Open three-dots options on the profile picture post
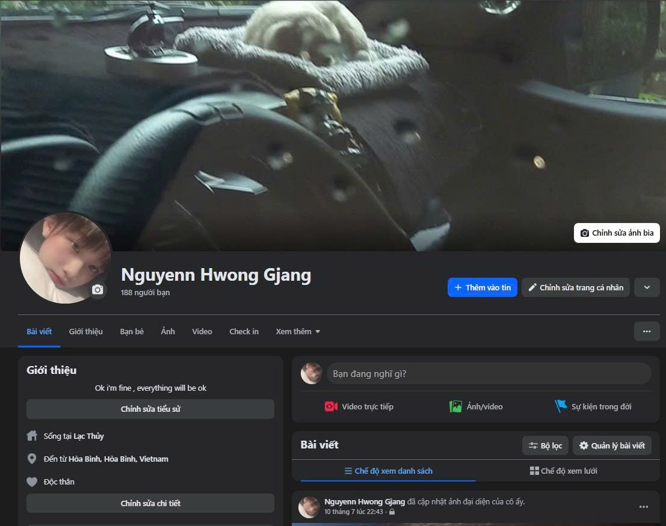Image resolution: width=666 pixels, height=526 pixels. (x=644, y=507)
